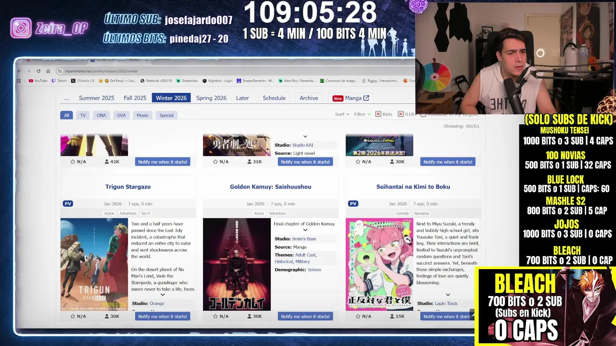Open the Alert Box / Streamlabs bookmark
The height and width of the screenshot is (346, 616).
296,81
